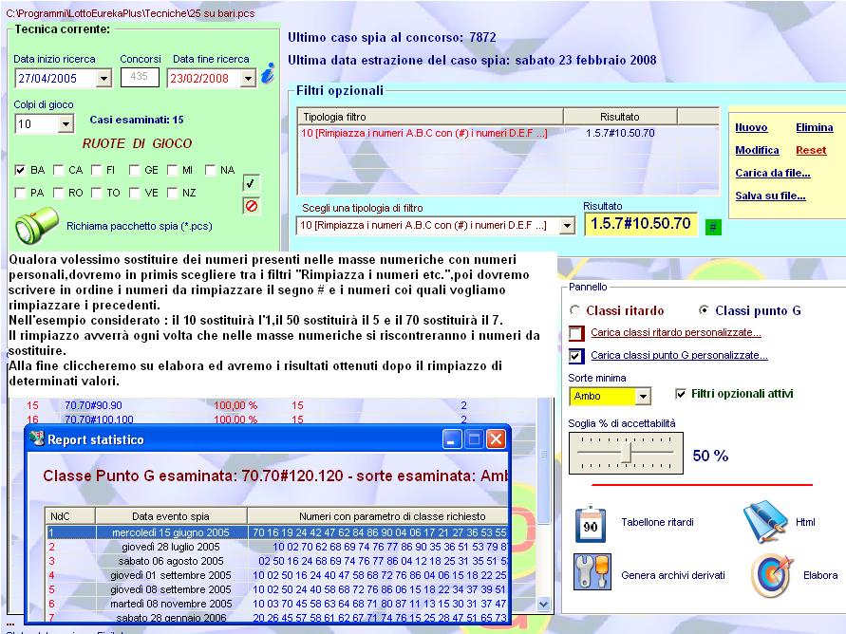Enable the PA wheel checkbox
This screenshot has height=634, width=846.
click(20, 193)
